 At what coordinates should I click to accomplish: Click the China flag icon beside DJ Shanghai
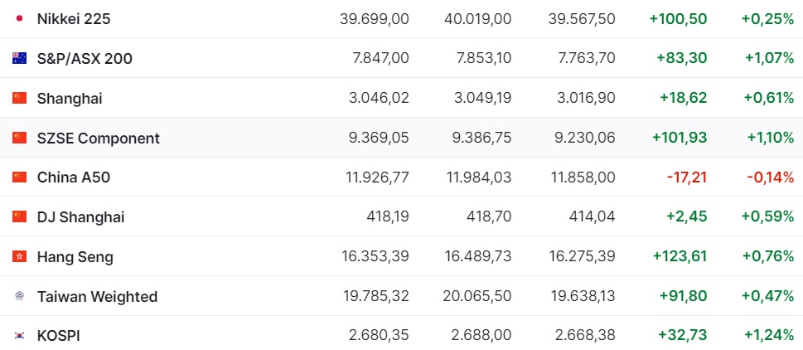19,216
